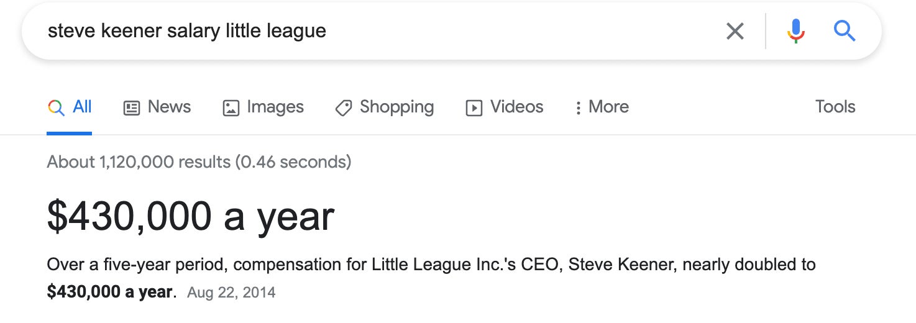Click the "Aug 22, 2014" snippet date
Image resolution: width=916 pixels, height=323 pixels.
[x=231, y=292]
